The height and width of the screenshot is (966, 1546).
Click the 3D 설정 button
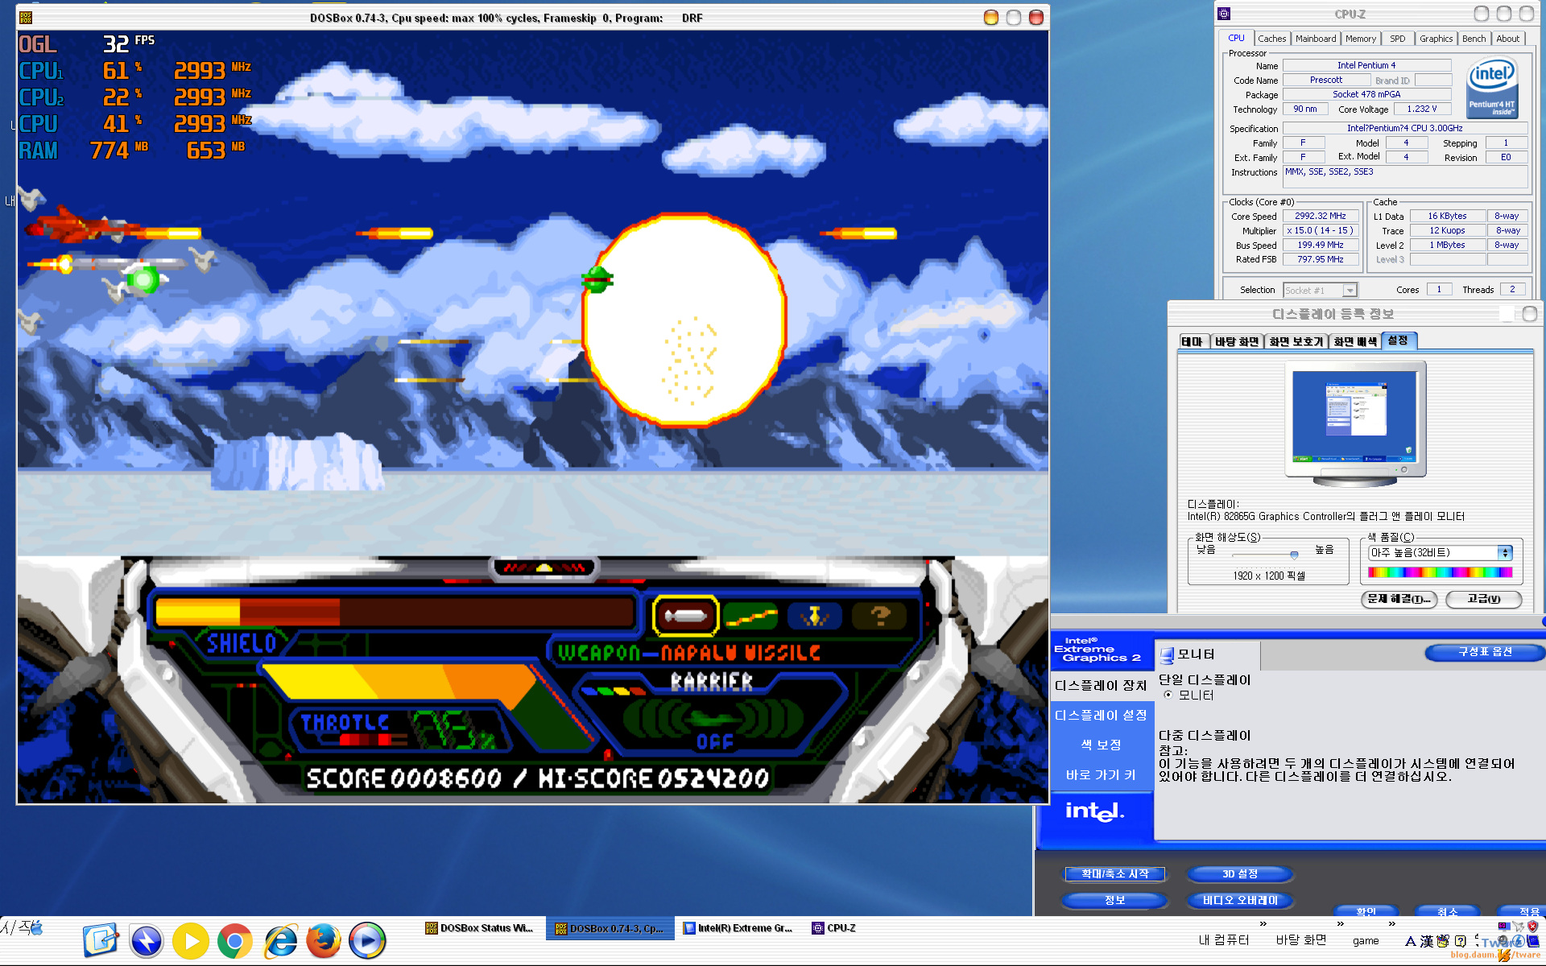(x=1239, y=873)
